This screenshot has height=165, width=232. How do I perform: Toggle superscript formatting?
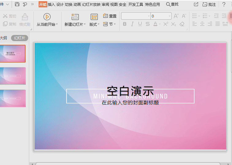point(166,24)
